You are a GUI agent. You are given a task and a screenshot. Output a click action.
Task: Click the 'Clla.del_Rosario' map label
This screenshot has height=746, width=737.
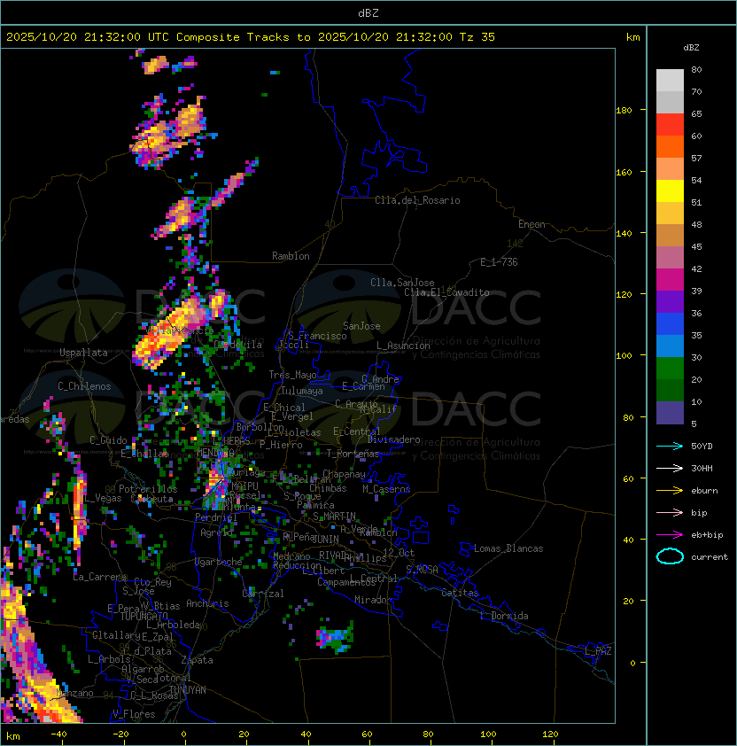tap(417, 201)
